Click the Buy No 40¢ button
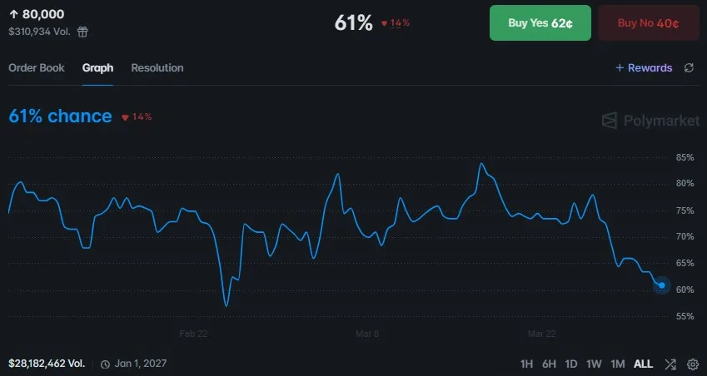This screenshot has width=707, height=376. coord(648,22)
